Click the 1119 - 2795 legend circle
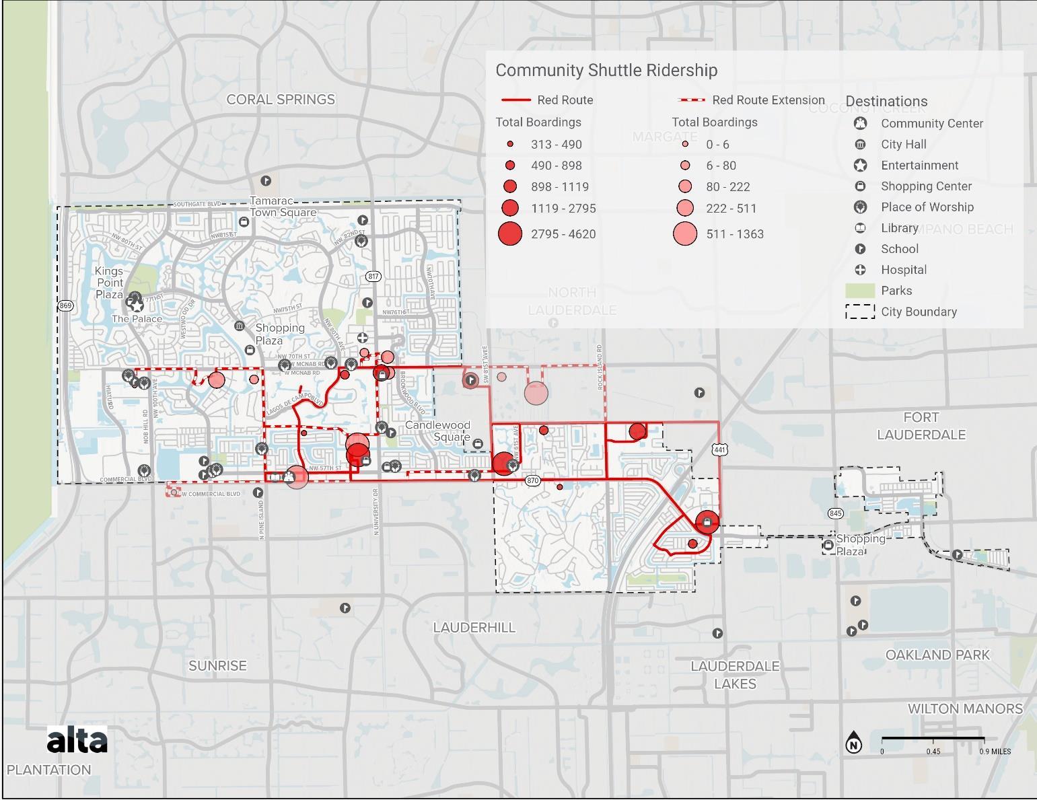1037x800 pixels. [510, 208]
